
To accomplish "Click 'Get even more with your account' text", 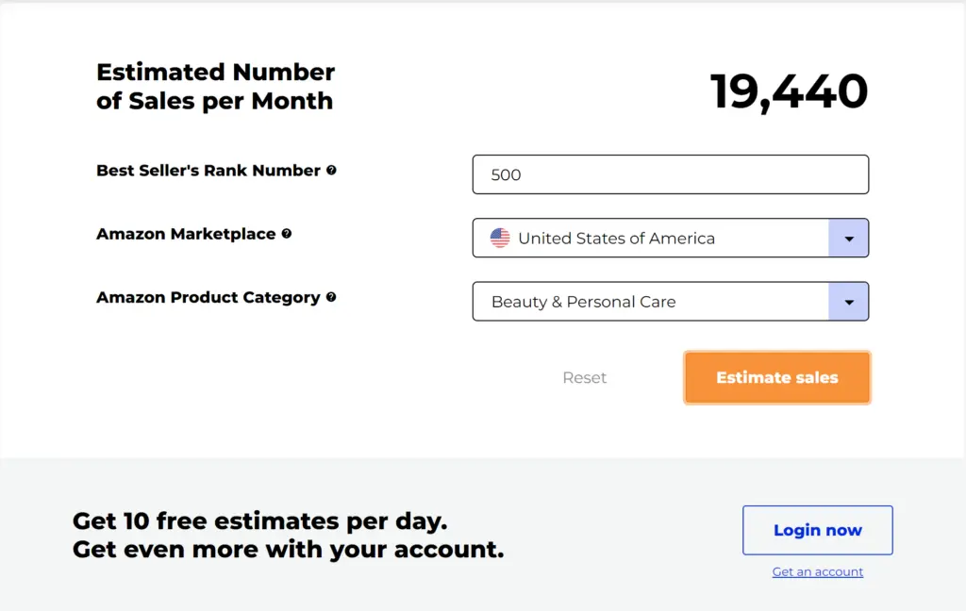I will coord(288,549).
